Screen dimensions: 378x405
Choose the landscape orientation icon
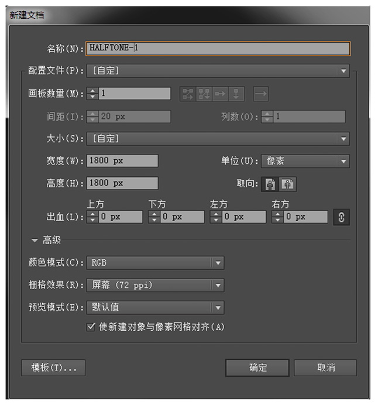pyautogui.click(x=288, y=184)
